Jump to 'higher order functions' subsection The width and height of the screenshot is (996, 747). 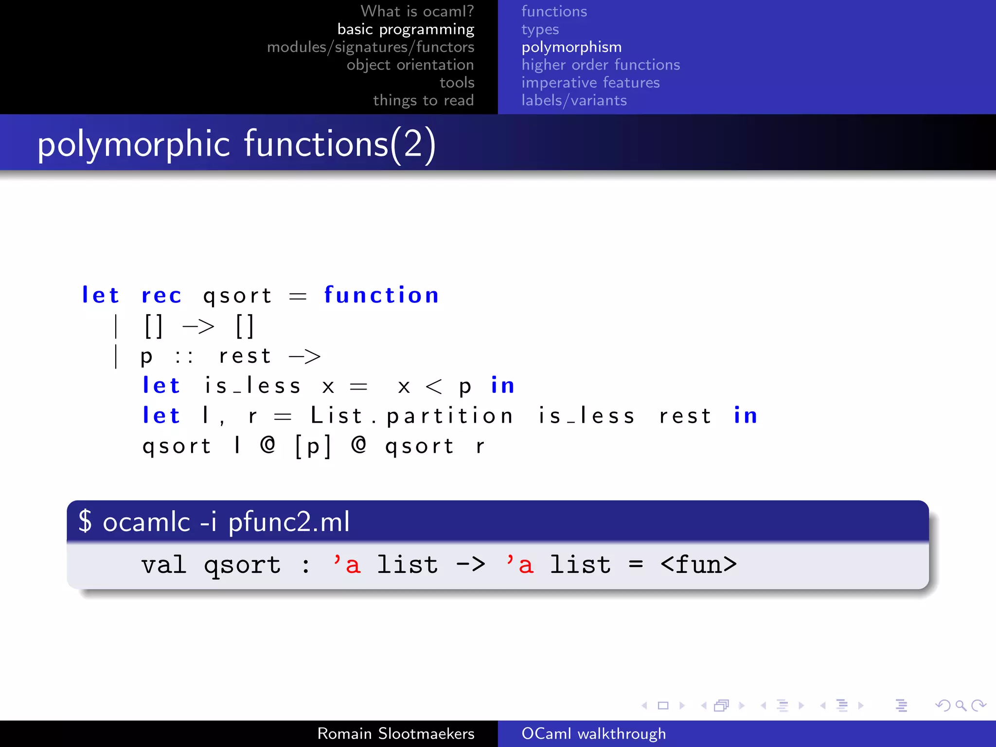[x=601, y=65]
